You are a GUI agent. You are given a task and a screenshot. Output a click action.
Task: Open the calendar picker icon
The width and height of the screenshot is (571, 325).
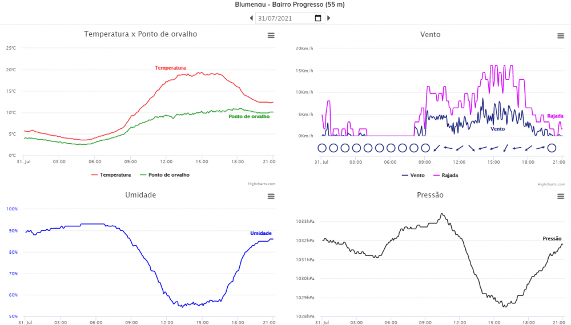tap(318, 18)
